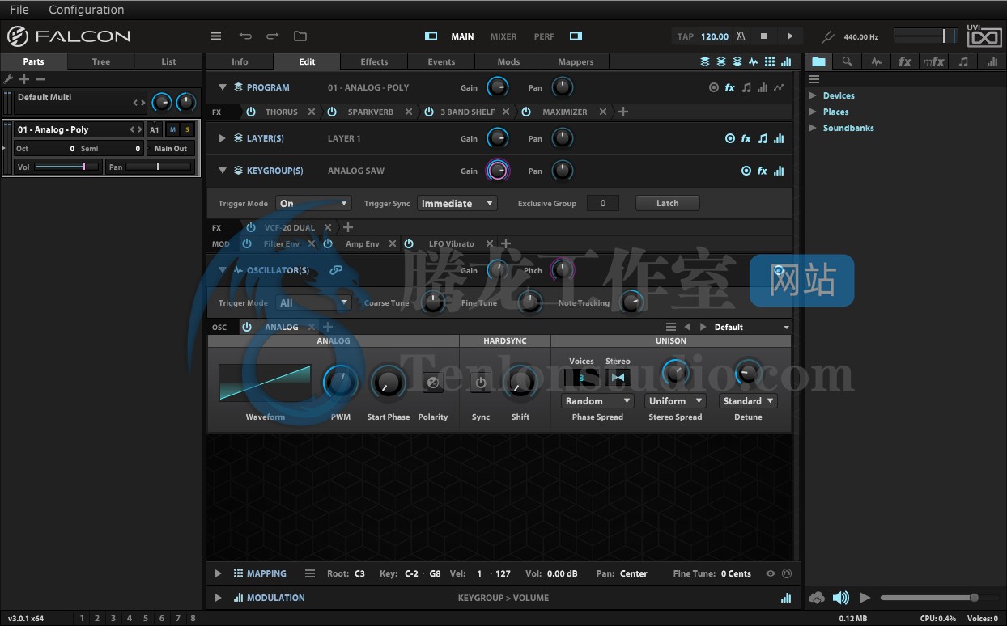Remove the VCF-20 DUAL effect
The height and width of the screenshot is (626, 1007).
point(328,227)
